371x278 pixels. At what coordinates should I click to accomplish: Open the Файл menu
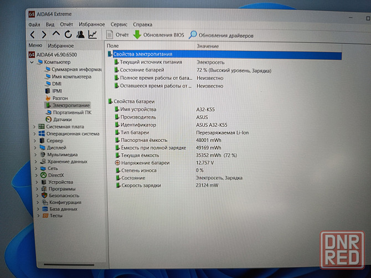click(x=34, y=24)
